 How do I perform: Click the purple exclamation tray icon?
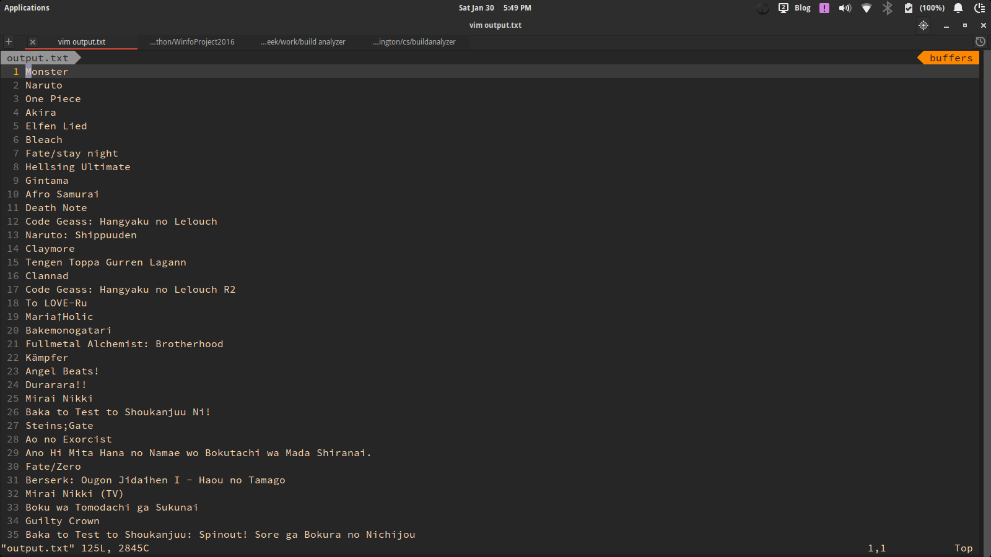pos(824,8)
